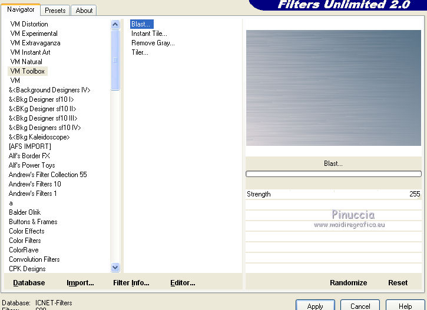Select [AFS IMPORT] category
The image size is (427, 310).
[30, 146]
